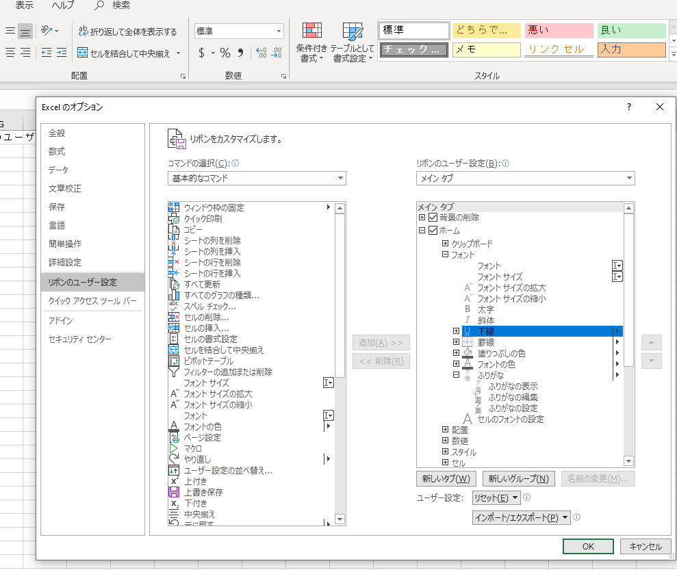The image size is (677, 570).
Task: Open alignment group dialog launcher
Action: (x=183, y=77)
